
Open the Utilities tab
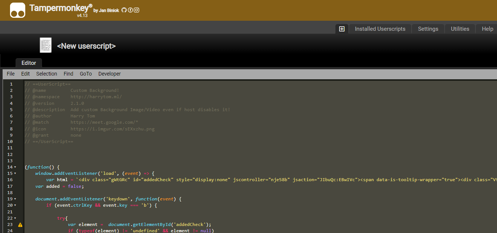(460, 29)
